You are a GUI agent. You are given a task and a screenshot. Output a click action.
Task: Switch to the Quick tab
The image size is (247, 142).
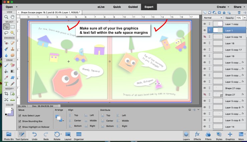[x=117, y=7]
